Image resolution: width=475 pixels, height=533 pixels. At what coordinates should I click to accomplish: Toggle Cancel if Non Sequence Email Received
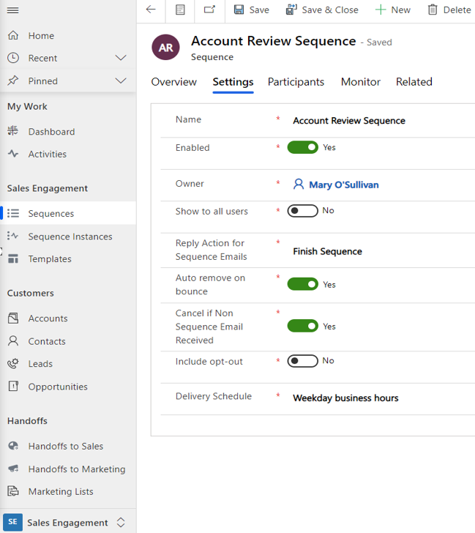click(303, 326)
